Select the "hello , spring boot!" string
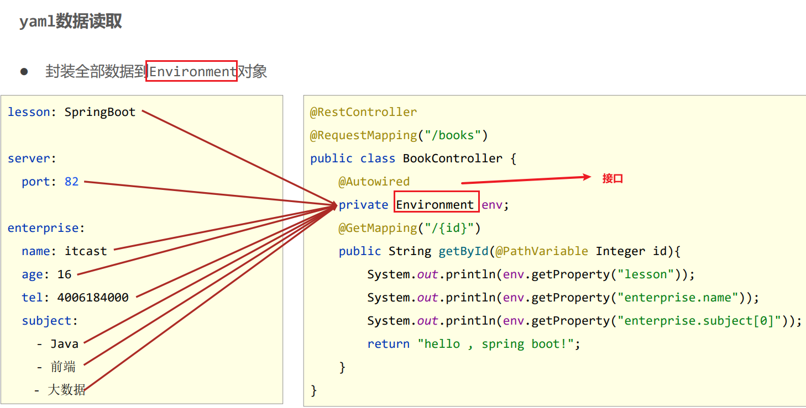The height and width of the screenshot is (408, 806). 496,344
